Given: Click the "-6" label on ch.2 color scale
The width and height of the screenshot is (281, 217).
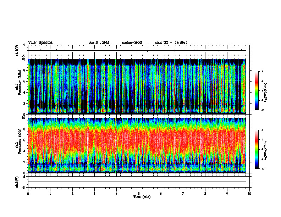Looking at the screenshot, I should (262, 130).
